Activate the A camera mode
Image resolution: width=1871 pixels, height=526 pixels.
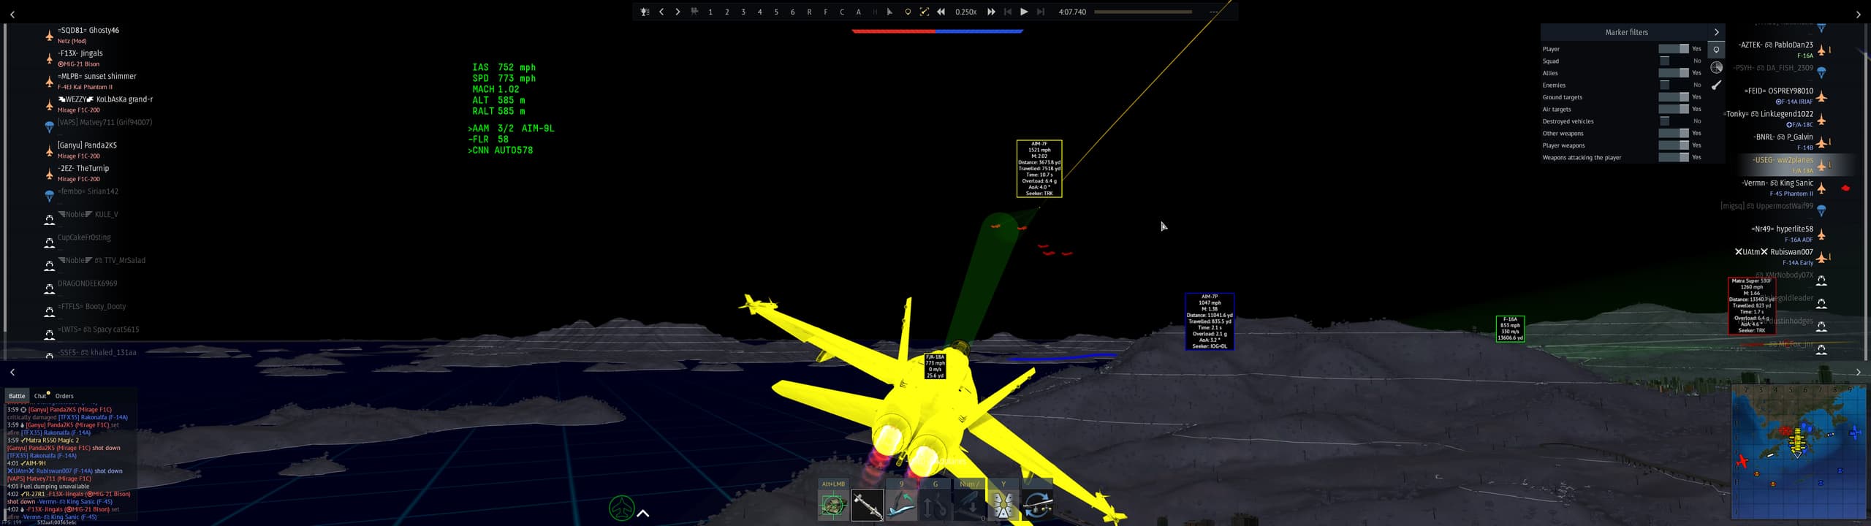point(859,12)
